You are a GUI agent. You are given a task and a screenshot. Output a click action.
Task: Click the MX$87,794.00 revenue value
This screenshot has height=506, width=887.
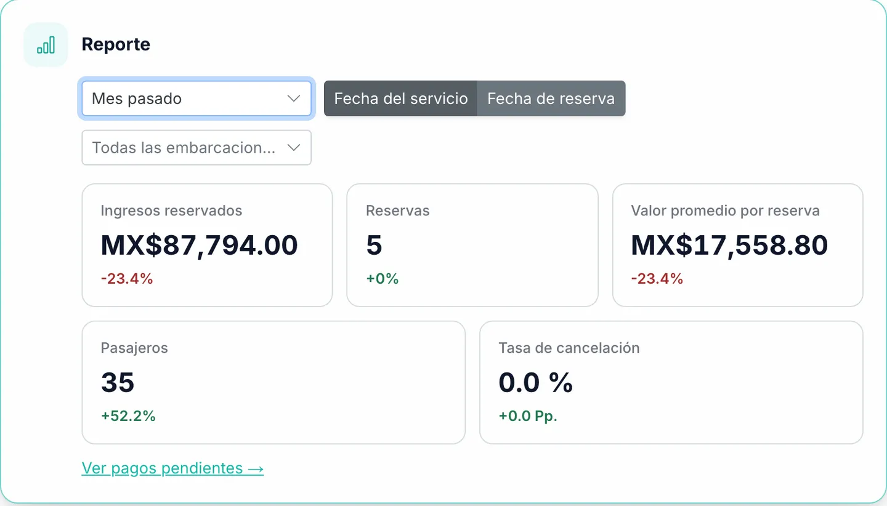(x=200, y=245)
